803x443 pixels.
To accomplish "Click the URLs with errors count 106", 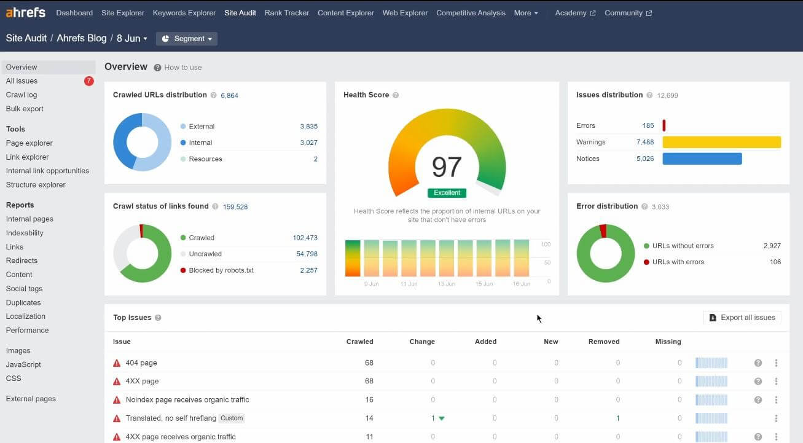I will [775, 262].
